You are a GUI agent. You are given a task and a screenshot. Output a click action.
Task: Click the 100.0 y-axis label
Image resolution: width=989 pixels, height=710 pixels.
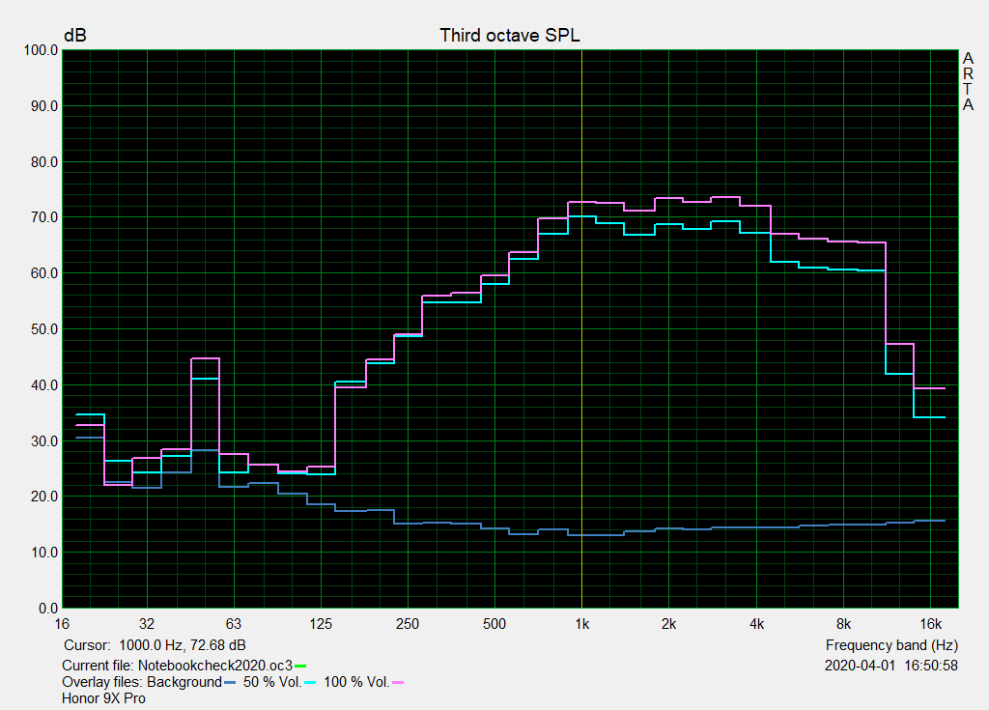tap(41, 50)
